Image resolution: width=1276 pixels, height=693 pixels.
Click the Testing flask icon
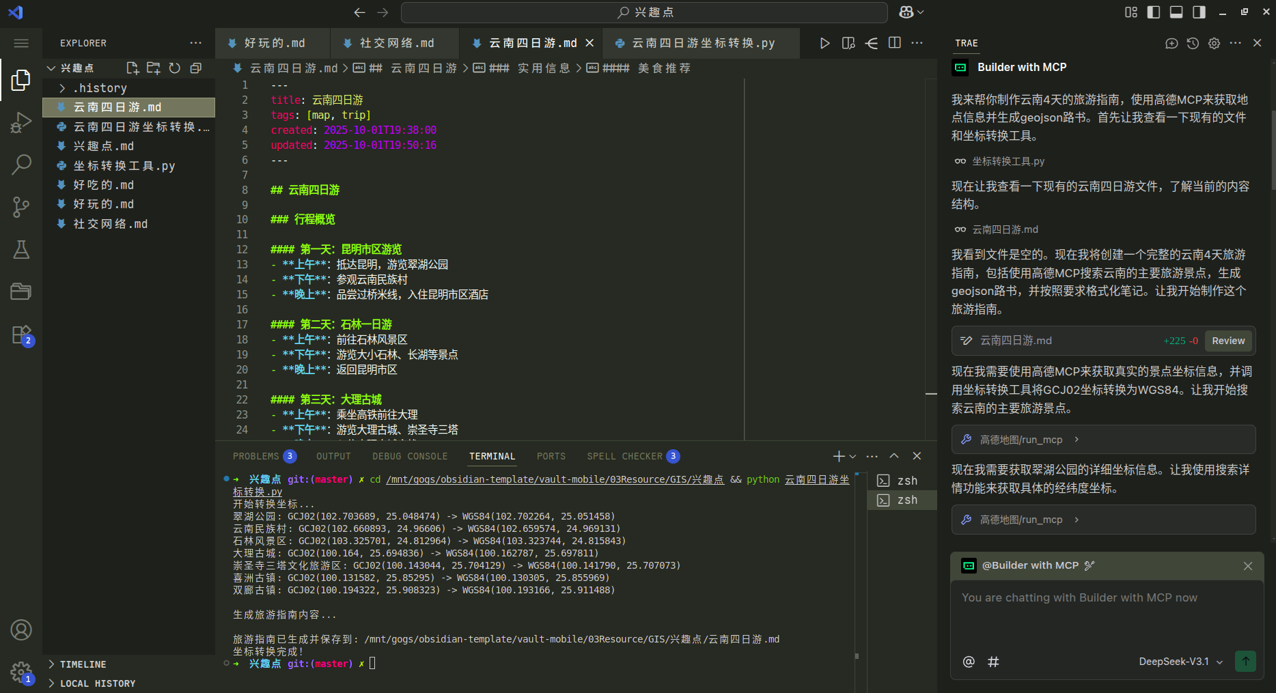[x=21, y=250]
